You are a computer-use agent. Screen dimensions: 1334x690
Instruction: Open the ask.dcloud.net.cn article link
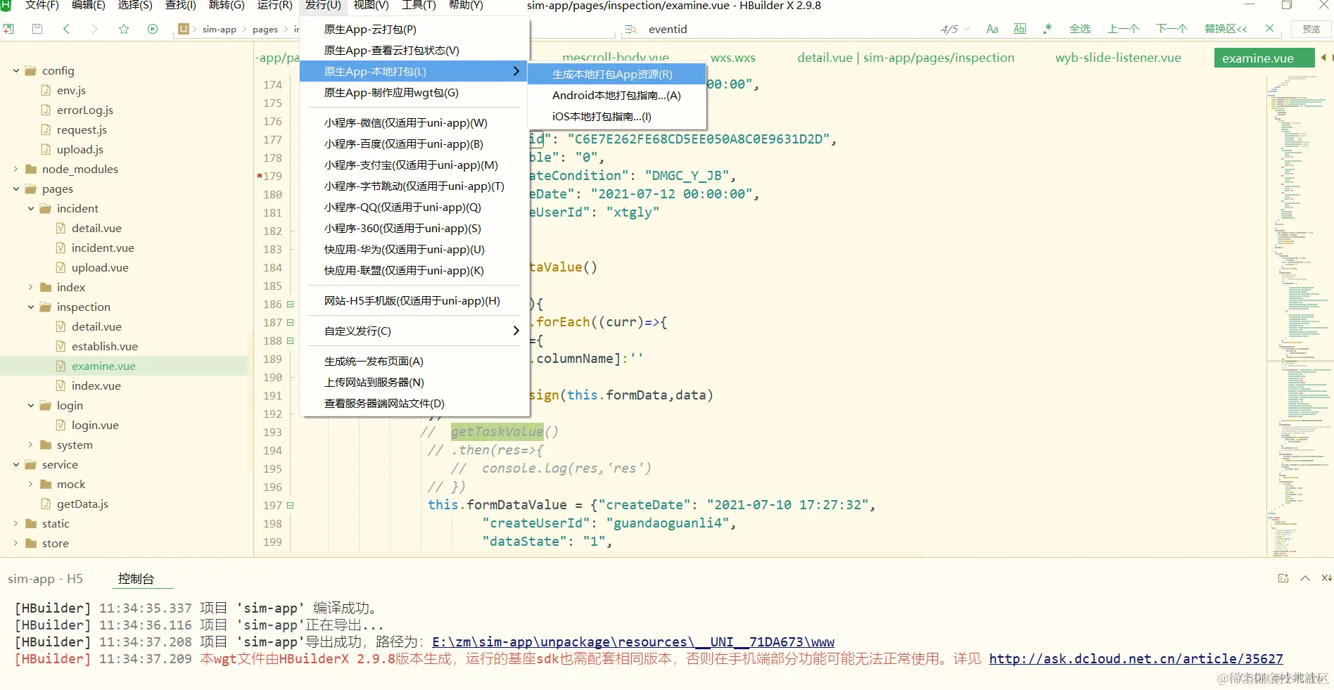point(1136,658)
